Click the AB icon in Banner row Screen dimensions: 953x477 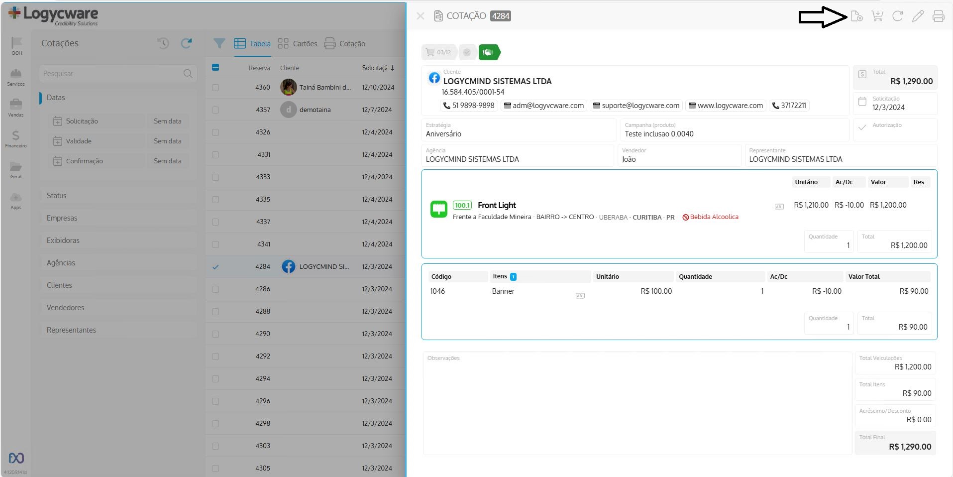(580, 296)
